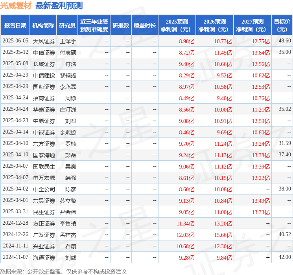Select the 中信建投 institution cell

click(x=44, y=75)
